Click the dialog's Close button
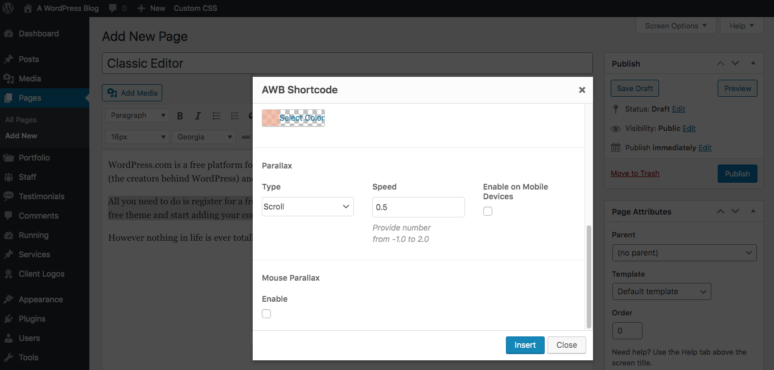This screenshot has width=774, height=370. click(x=567, y=345)
